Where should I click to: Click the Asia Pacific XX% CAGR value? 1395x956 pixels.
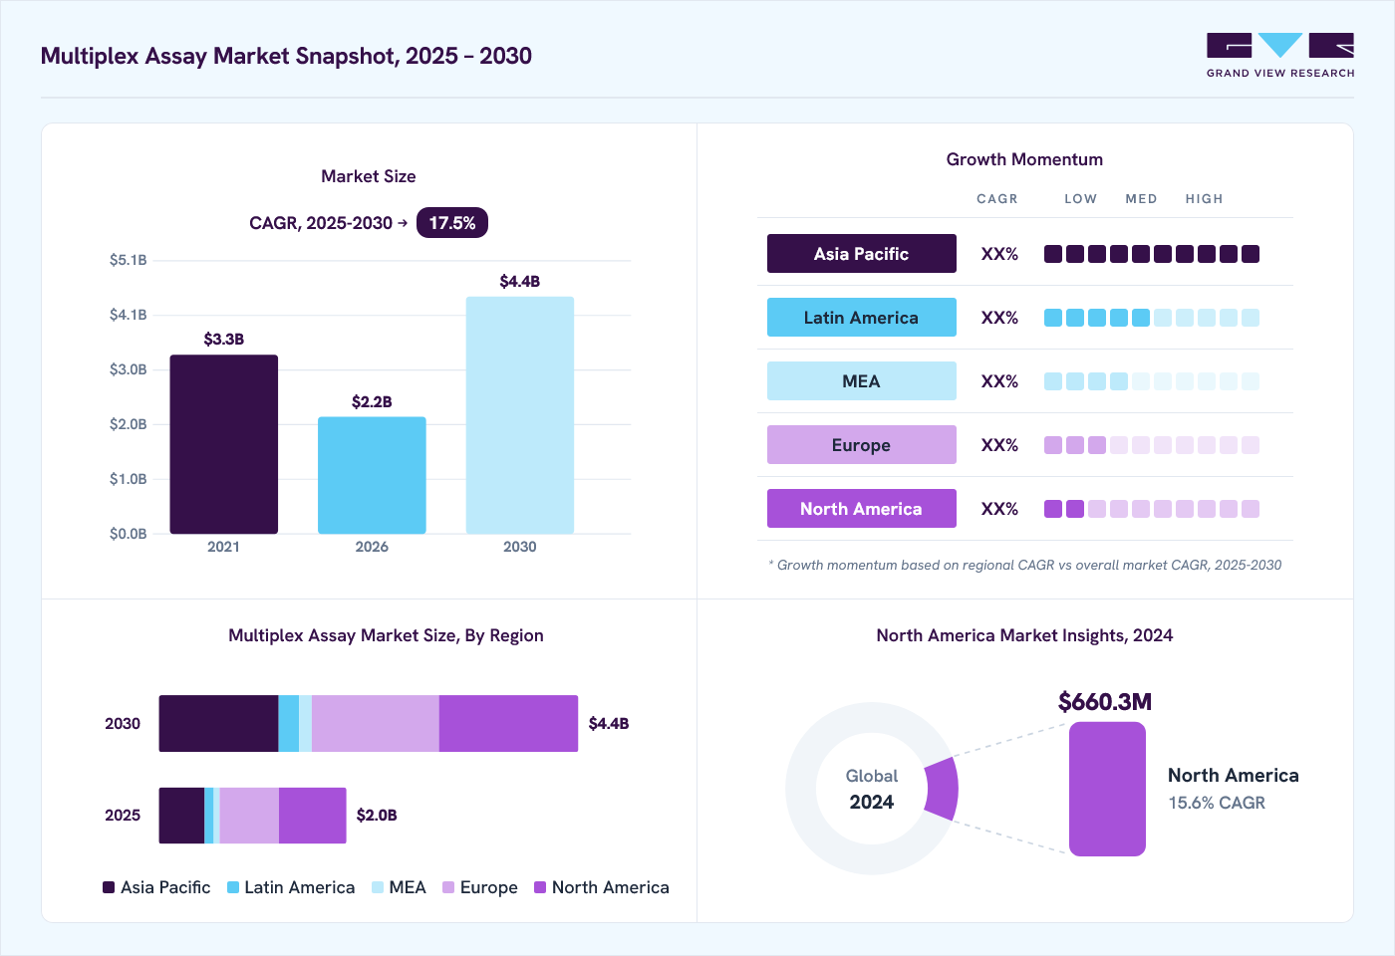coord(999,254)
